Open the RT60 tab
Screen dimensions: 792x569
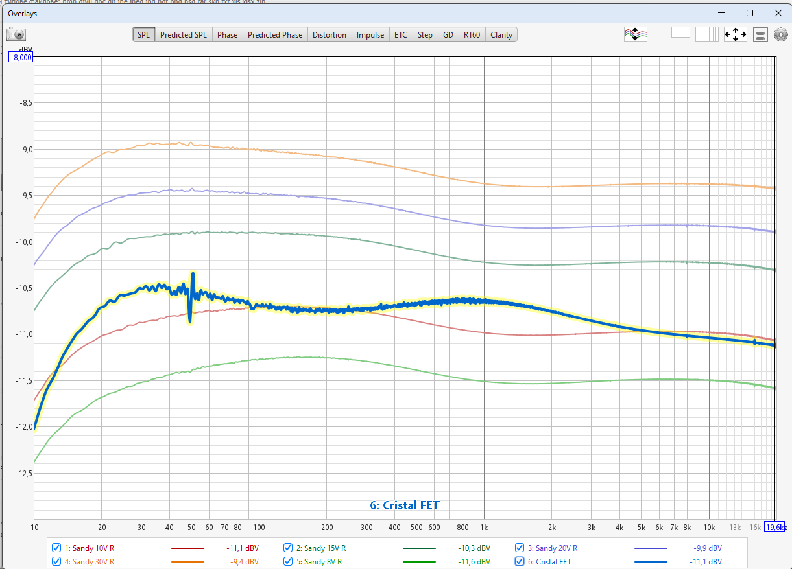pyautogui.click(x=472, y=35)
